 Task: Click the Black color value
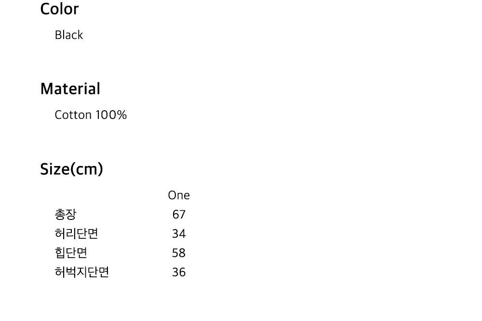point(69,35)
